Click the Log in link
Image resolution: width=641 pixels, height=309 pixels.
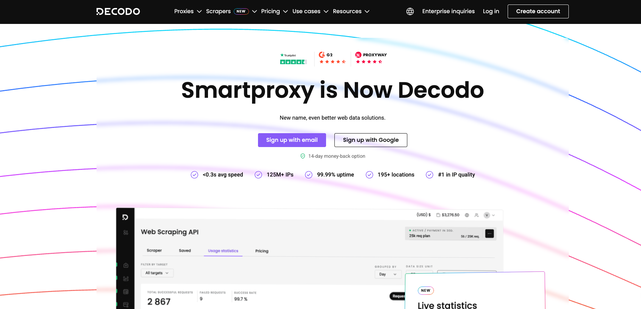pyautogui.click(x=491, y=11)
